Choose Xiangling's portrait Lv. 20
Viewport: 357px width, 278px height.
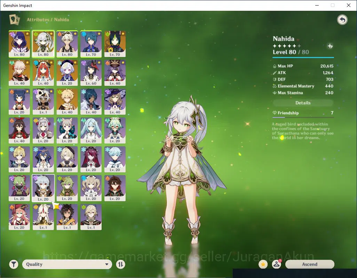[19, 101]
